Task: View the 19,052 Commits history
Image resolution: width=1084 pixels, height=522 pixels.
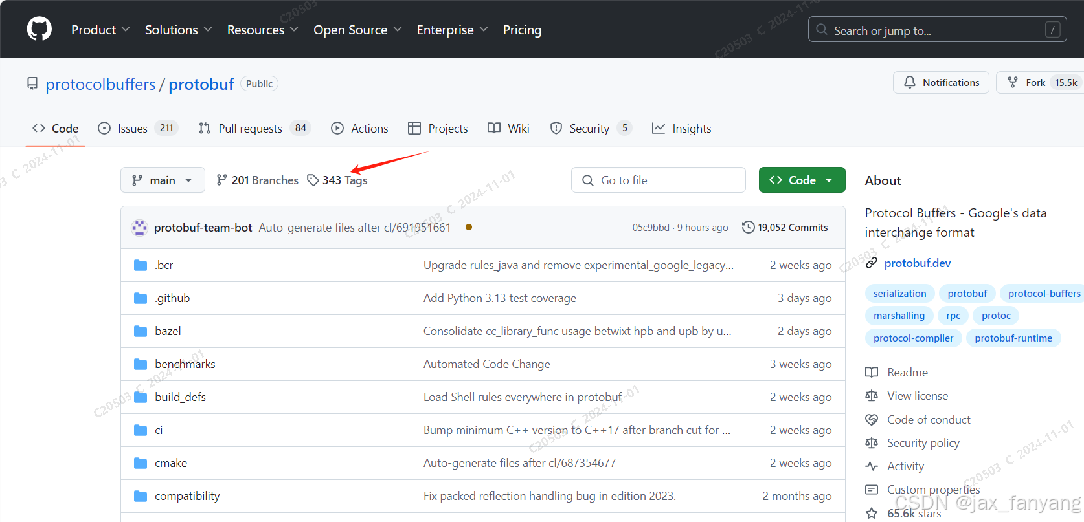Action: click(x=785, y=227)
